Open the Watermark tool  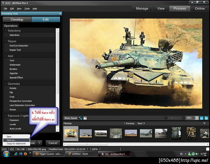[x=15, y=65]
